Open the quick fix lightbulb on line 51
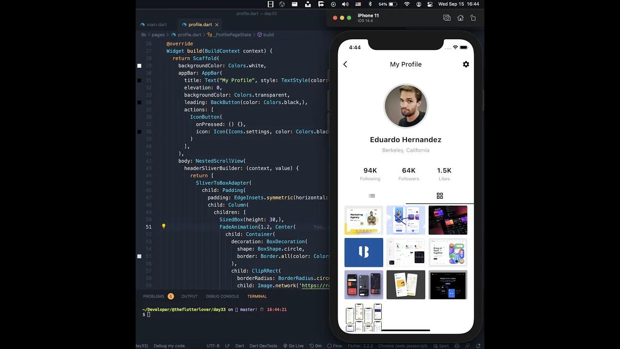This screenshot has width=620, height=349. coord(163,226)
